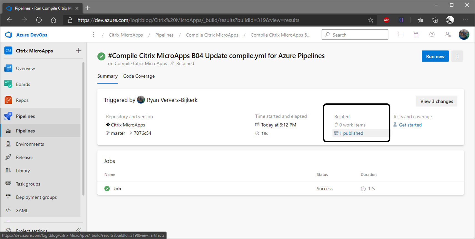Click the Ryan Ververs-Bijkerk name
Image resolution: width=475 pixels, height=239 pixels.
[172, 100]
